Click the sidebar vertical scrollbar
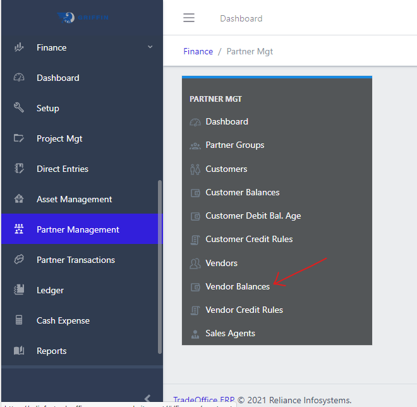Viewport: 417px width, 407px height. click(160, 267)
